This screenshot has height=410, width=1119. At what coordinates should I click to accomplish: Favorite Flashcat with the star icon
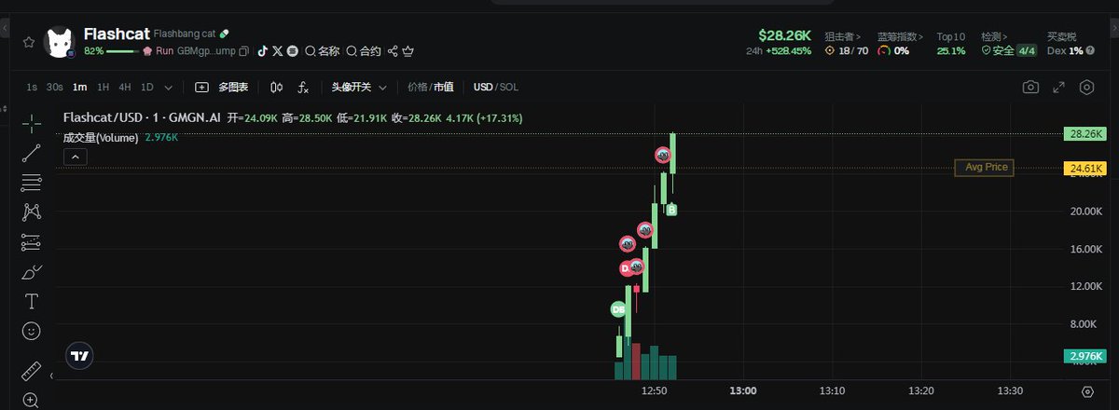coord(29,42)
